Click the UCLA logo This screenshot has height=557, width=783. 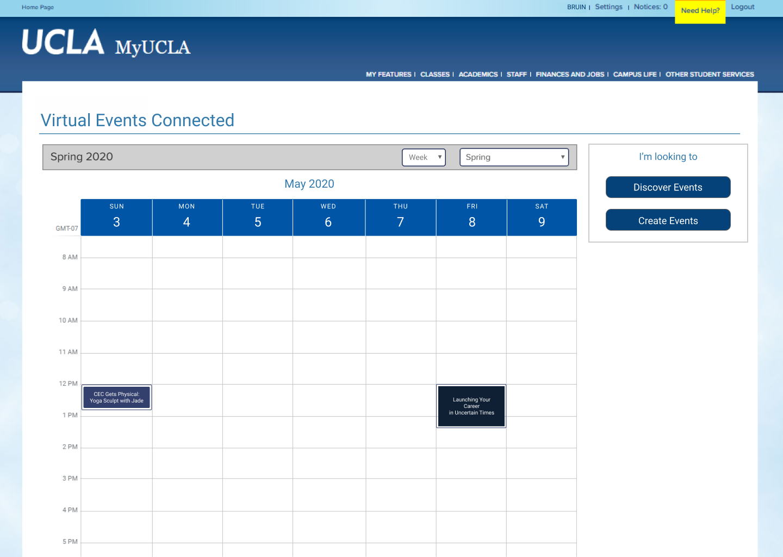(63, 42)
